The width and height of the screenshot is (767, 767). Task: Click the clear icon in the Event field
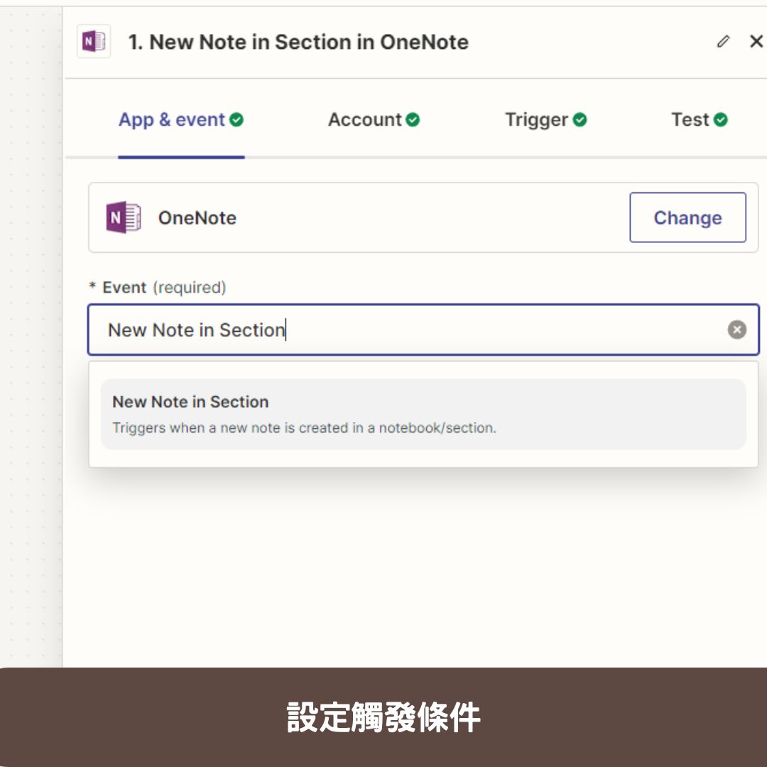point(736,329)
